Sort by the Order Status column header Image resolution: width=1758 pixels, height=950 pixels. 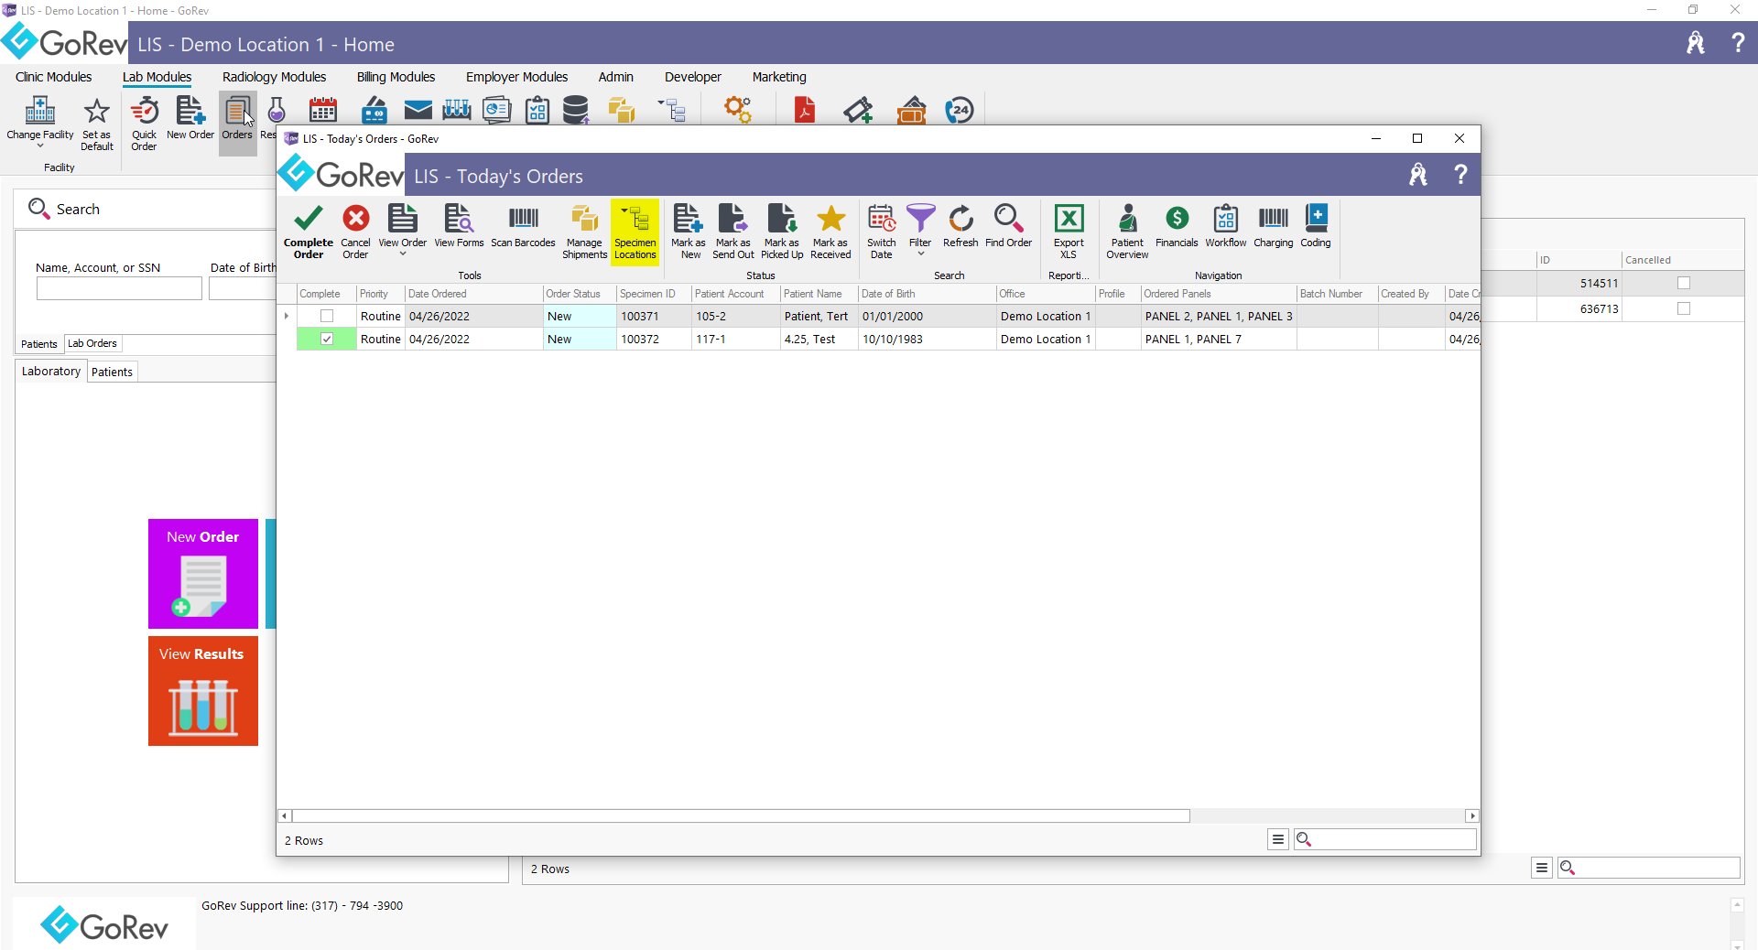point(579,294)
